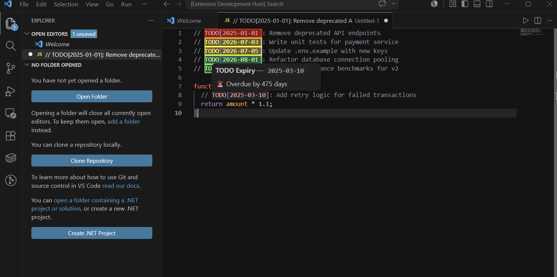Click the Clone Repository button

point(92,161)
